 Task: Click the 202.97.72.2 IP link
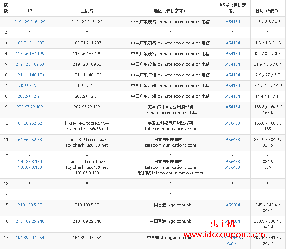[x=30, y=86]
